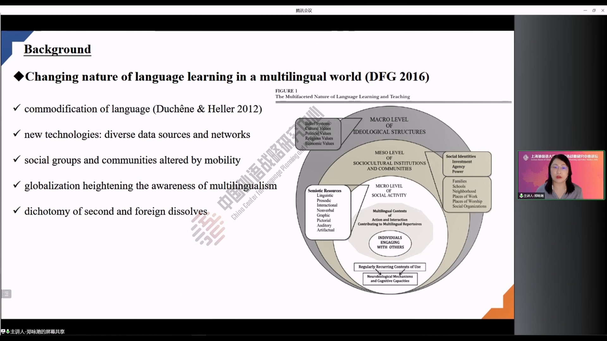The image size is (607, 341).
Task: Click the "Regularly Recurring Contexts of Use" box
Action: [389, 267]
